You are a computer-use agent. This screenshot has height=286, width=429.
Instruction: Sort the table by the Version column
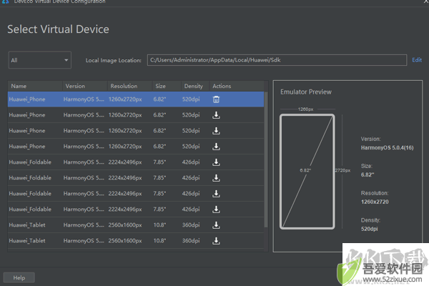pyautogui.click(x=85, y=86)
